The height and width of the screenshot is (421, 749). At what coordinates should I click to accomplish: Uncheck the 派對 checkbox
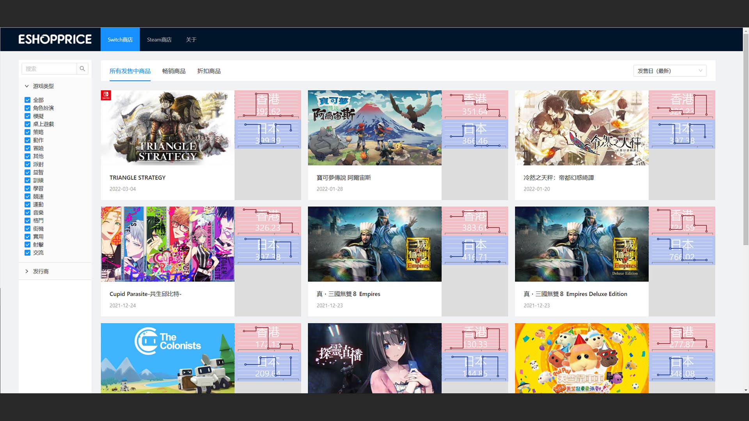[27, 164]
